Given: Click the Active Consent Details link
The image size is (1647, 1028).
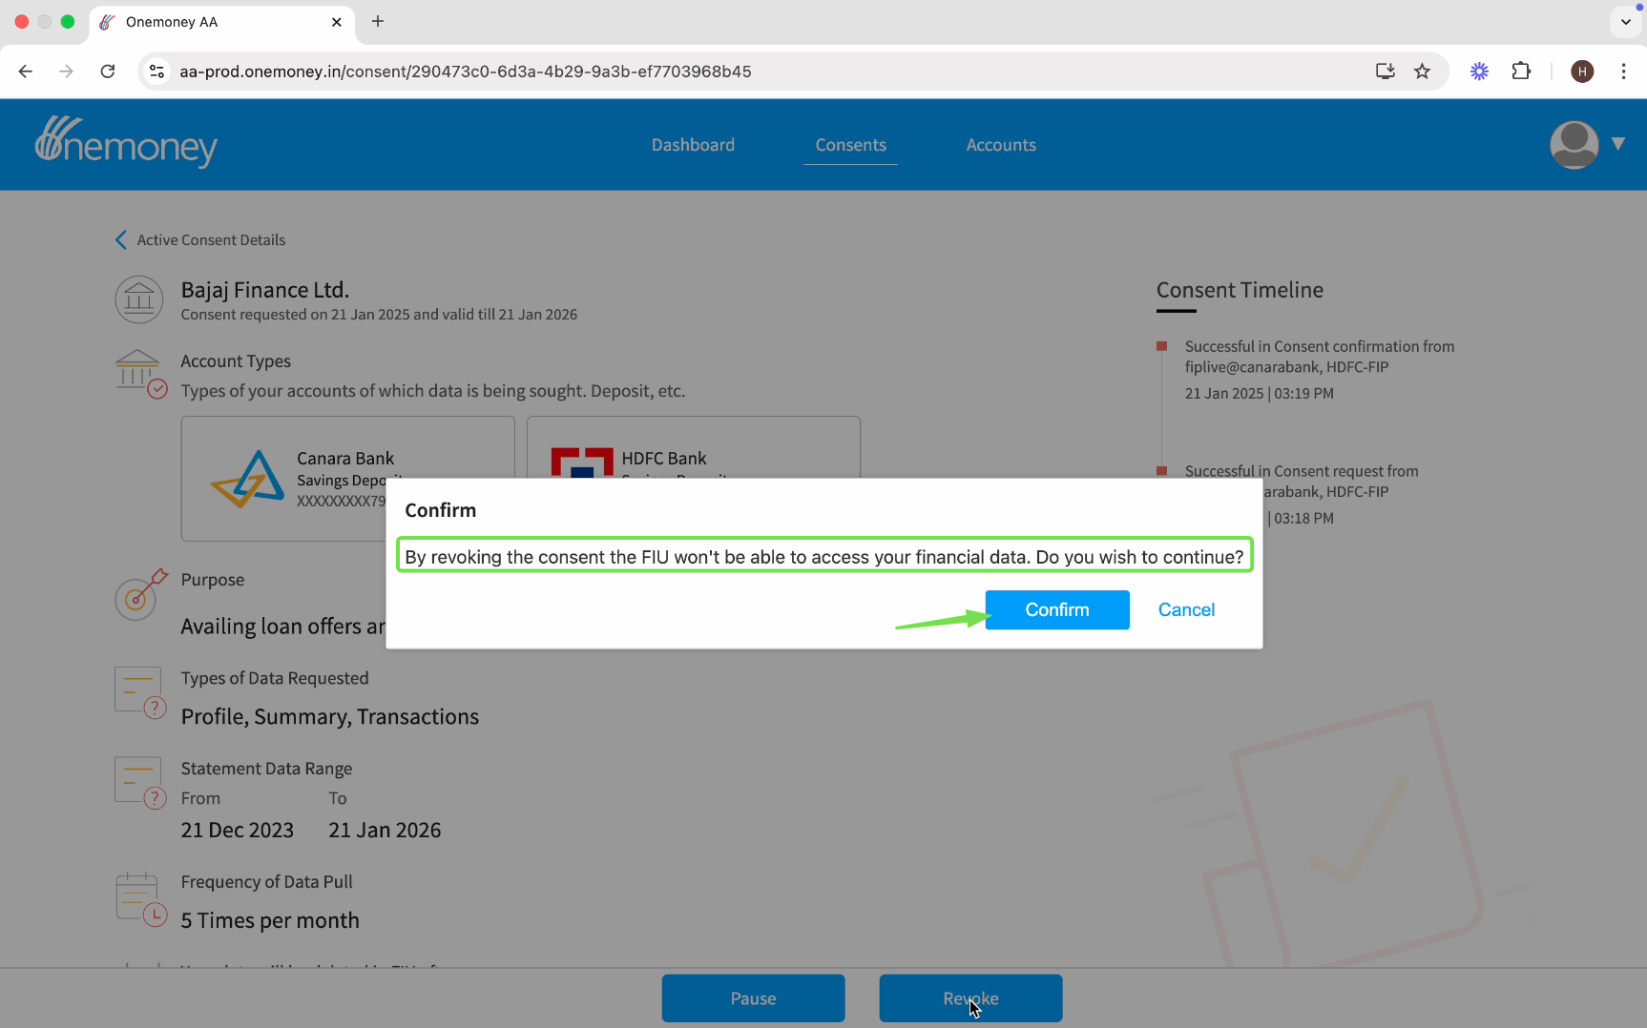Looking at the screenshot, I should click(x=211, y=240).
